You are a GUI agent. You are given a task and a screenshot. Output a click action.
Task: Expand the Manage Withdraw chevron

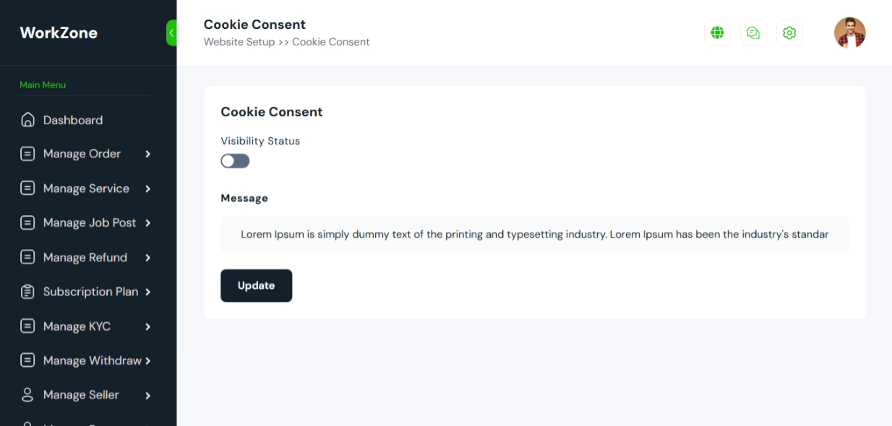click(147, 361)
